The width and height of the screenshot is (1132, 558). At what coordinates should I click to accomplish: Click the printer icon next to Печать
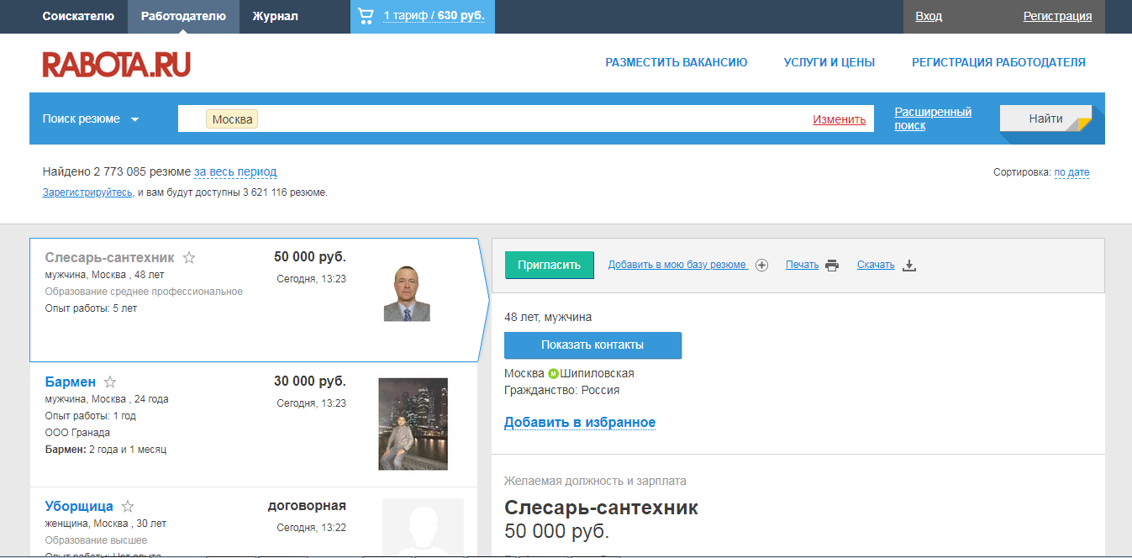[832, 264]
